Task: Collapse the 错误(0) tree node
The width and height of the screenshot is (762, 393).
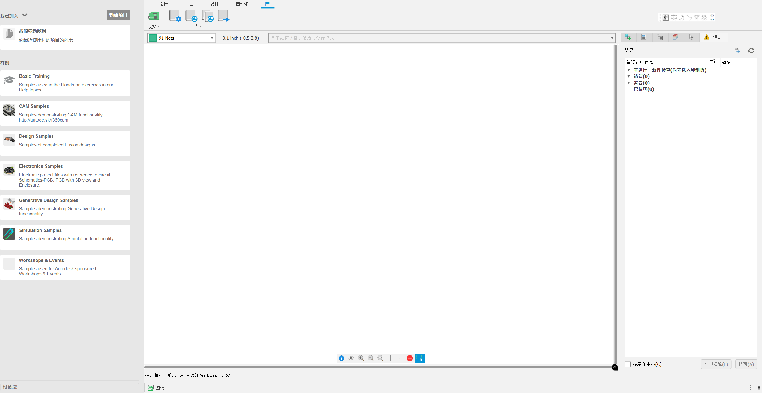Action: point(629,76)
